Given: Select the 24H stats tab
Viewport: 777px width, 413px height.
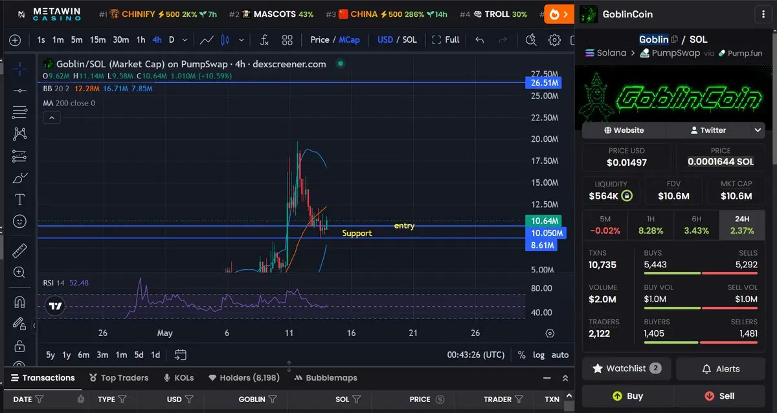Looking at the screenshot, I should (742, 225).
